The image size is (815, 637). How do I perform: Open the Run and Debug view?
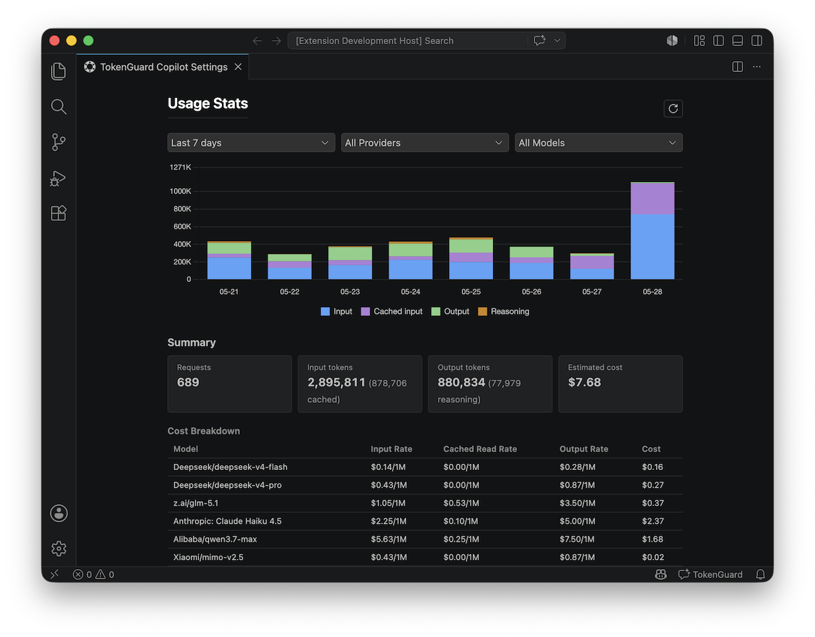58,178
